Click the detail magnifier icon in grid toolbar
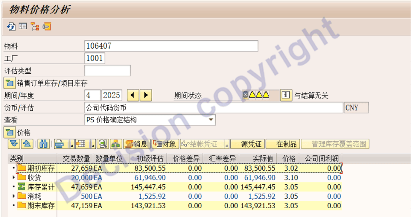Image resolution: width=411 pixels, height=217 pixels. [x=102, y=144]
